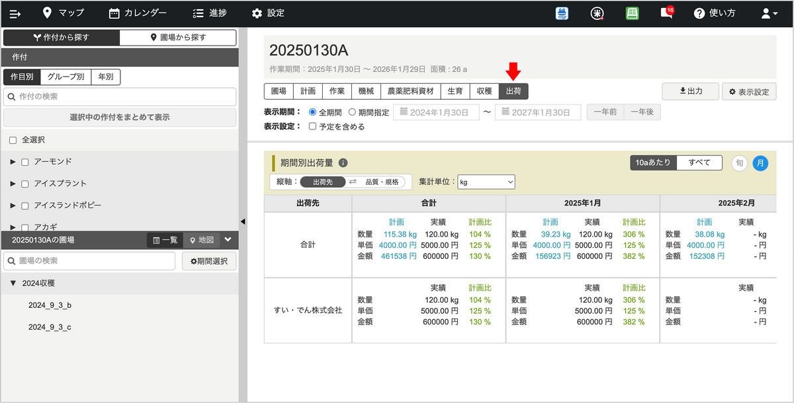Viewport: 794px width, 403px height.
Task: Check the アイスプラント checkbox
Action: [x=25, y=184]
